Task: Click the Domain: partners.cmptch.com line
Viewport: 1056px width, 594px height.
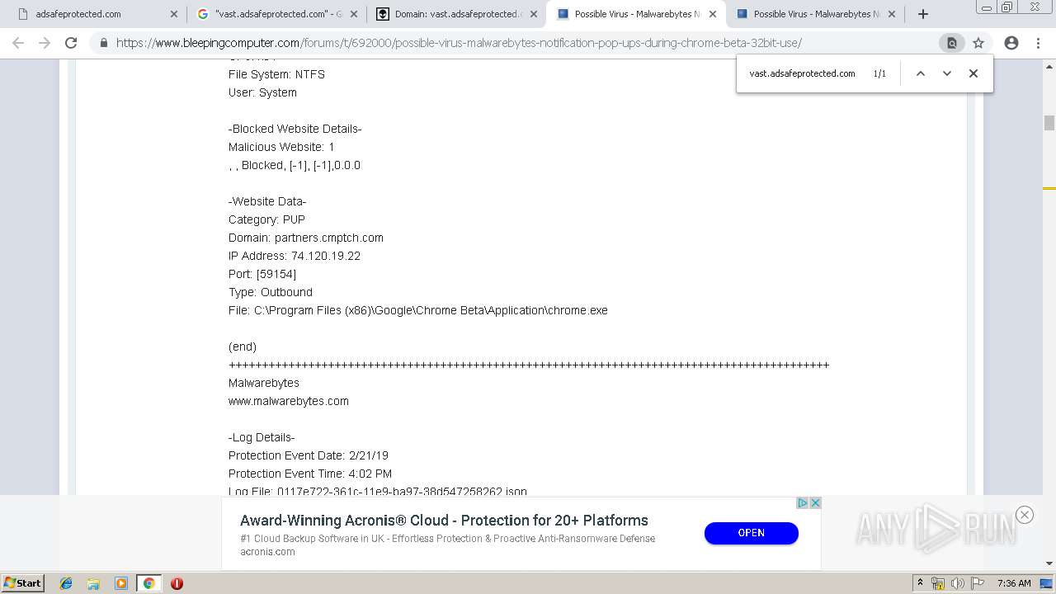Action: [306, 238]
